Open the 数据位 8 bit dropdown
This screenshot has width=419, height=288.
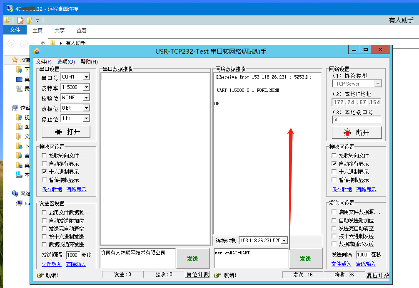click(86, 108)
